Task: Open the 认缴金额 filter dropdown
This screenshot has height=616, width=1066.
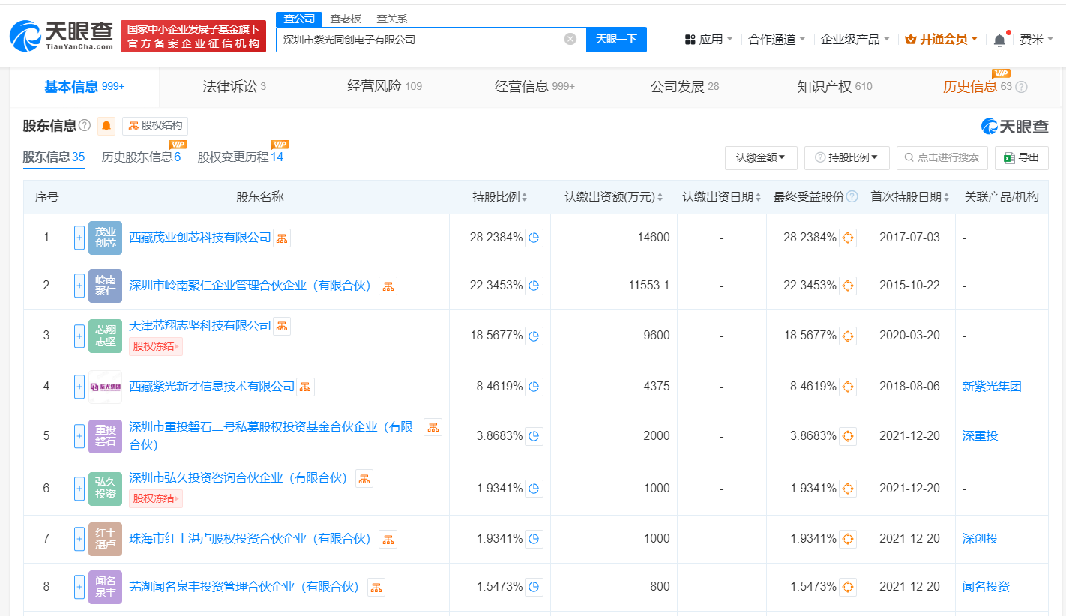Action: pyautogui.click(x=760, y=157)
